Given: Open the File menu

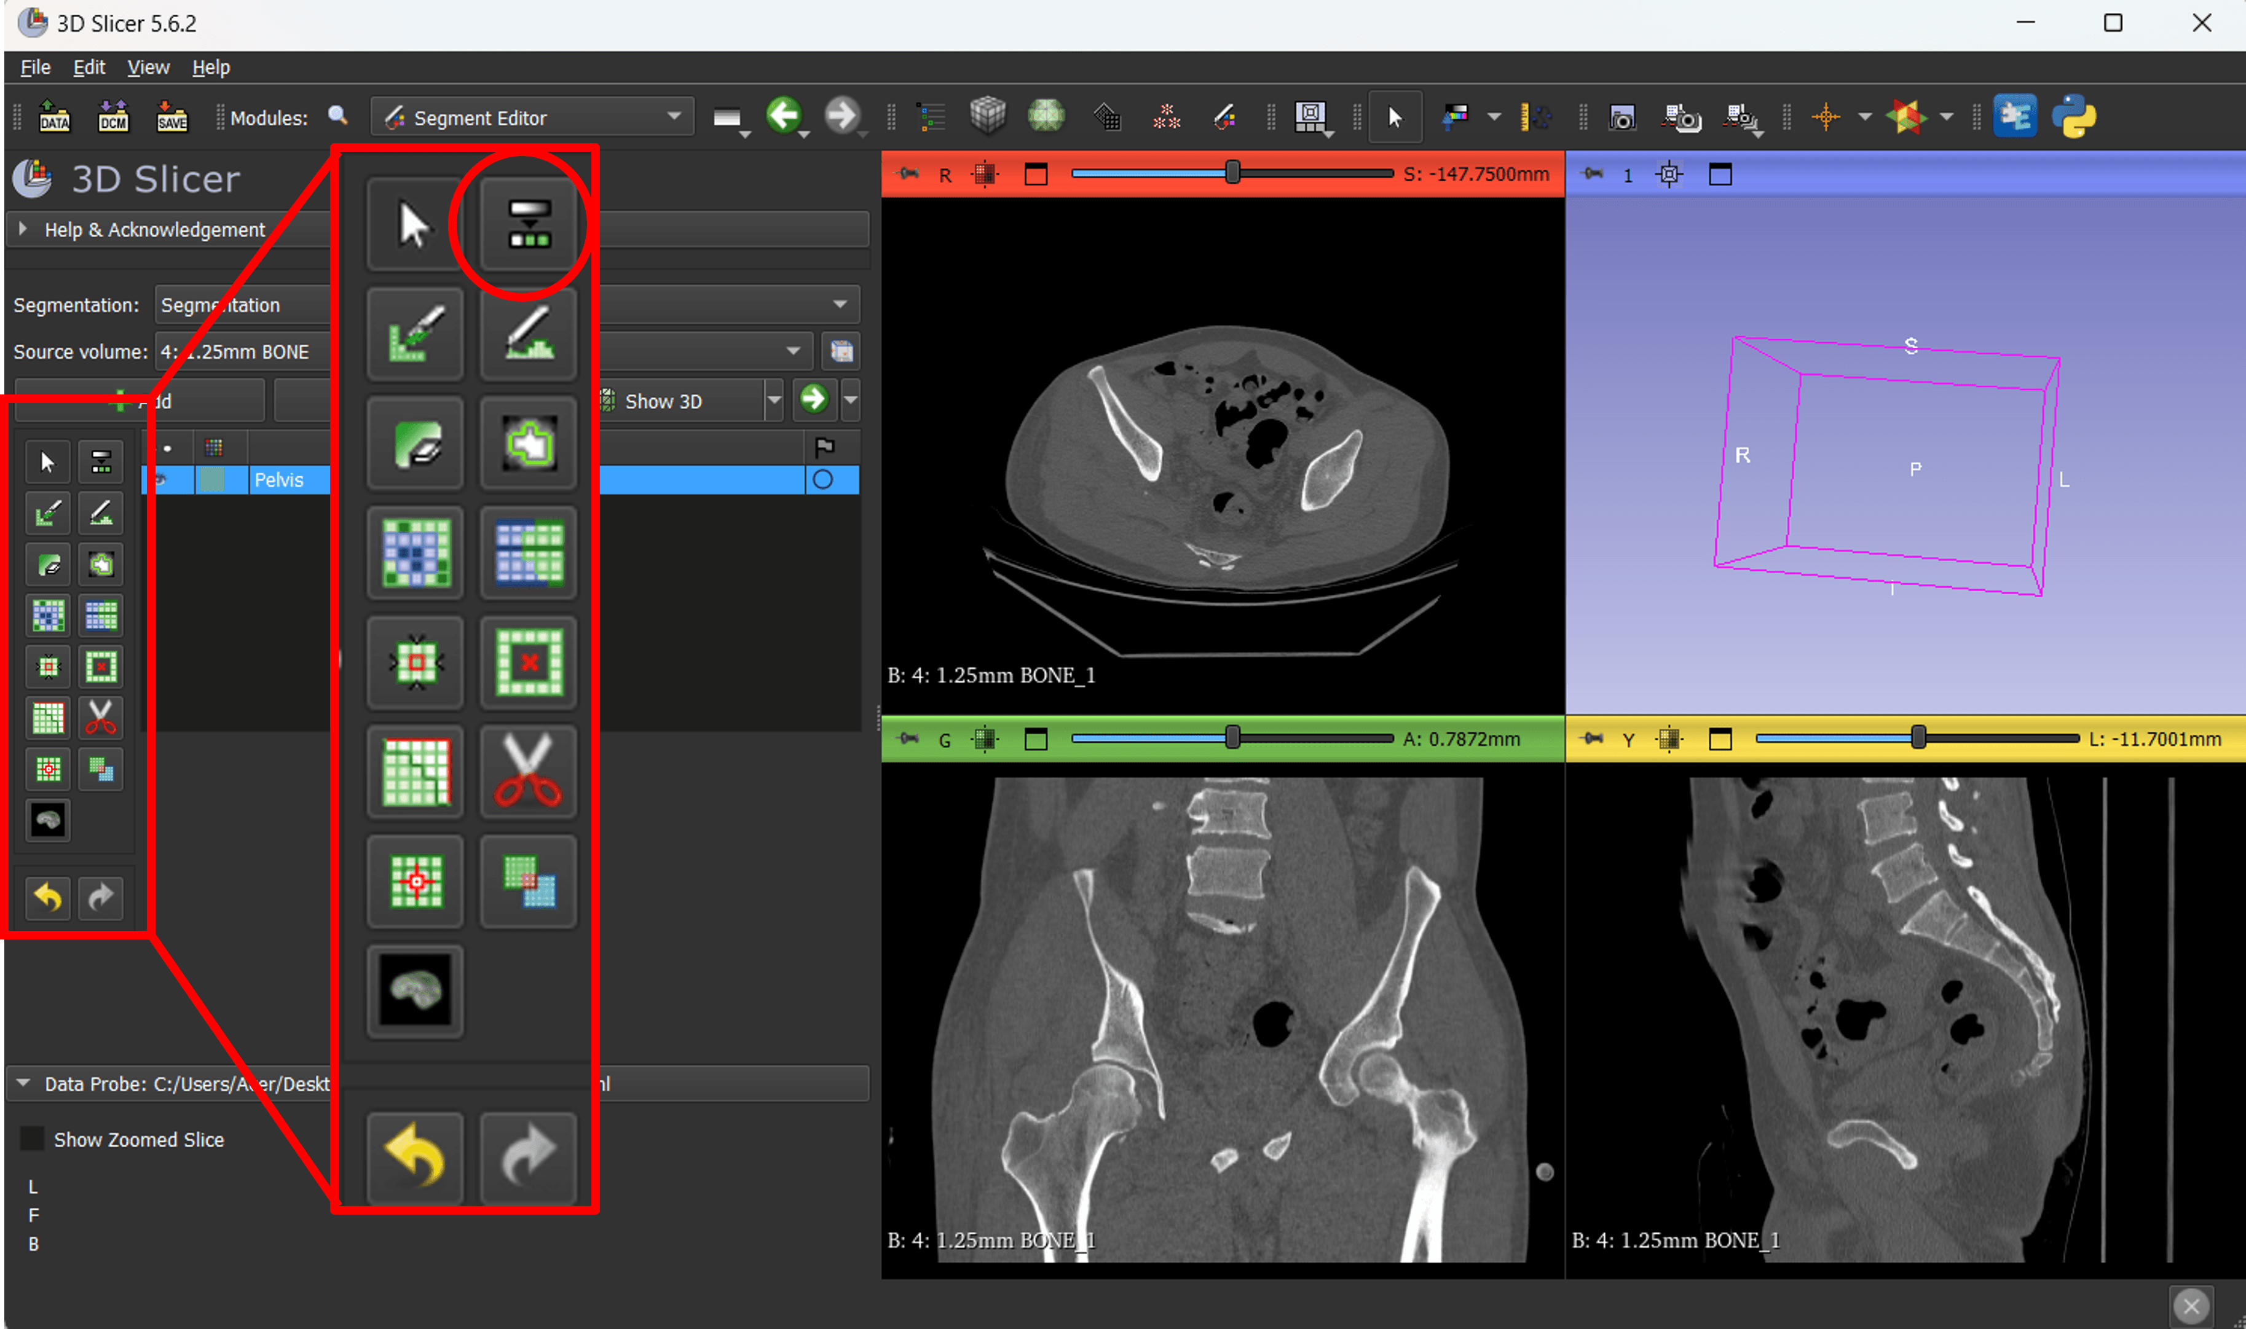Looking at the screenshot, I should coord(36,67).
